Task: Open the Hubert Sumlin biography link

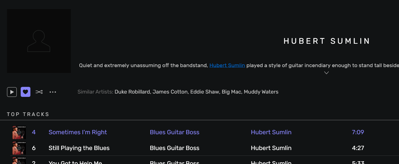Action: click(x=227, y=65)
